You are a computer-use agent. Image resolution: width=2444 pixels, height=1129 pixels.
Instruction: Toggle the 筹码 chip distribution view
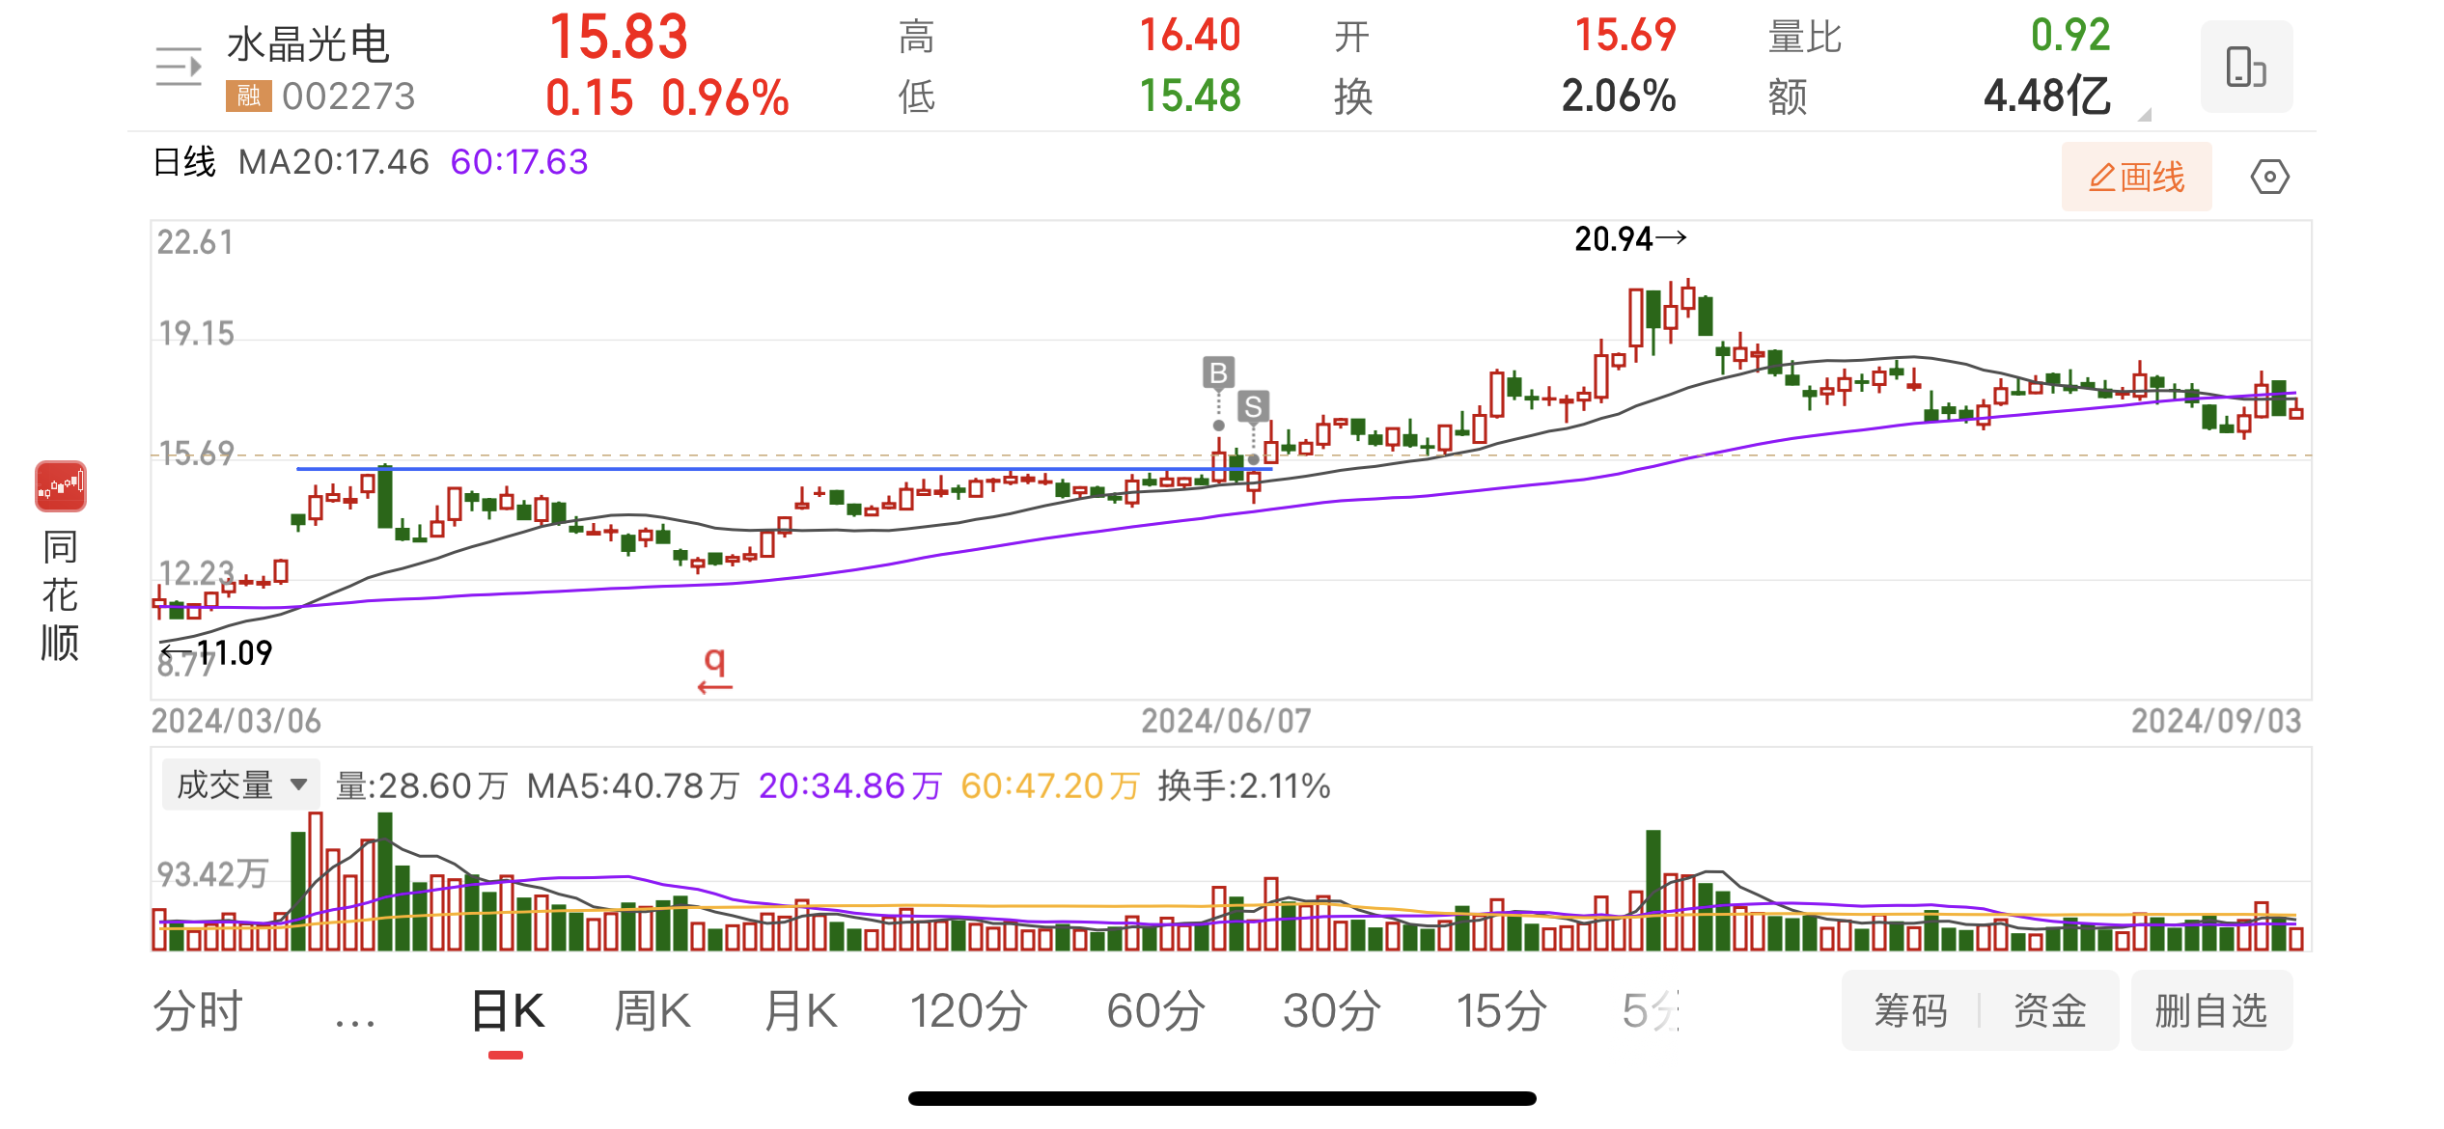tap(1910, 1011)
